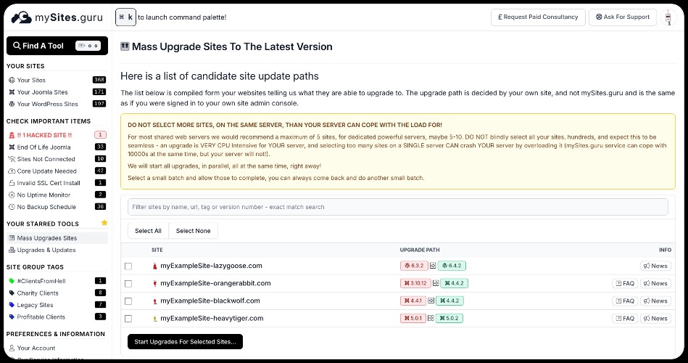The image size is (688, 363).
Task: Click the blue Legacy Sites tag icon
Action: pos(12,304)
